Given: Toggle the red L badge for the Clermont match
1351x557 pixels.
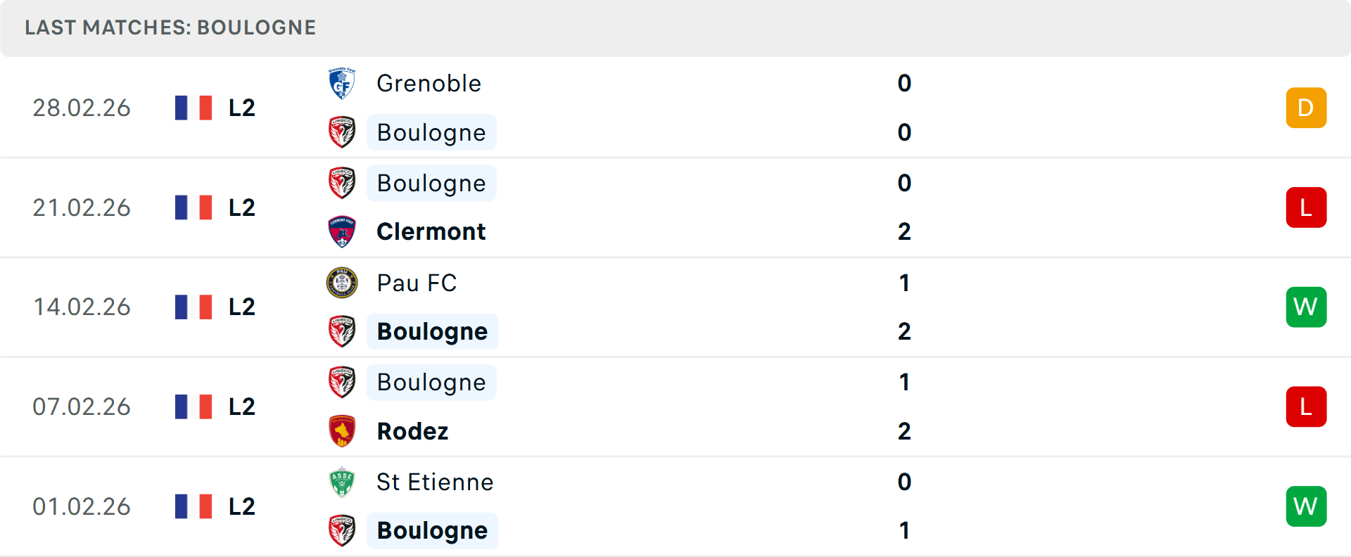Looking at the screenshot, I should click(1307, 207).
